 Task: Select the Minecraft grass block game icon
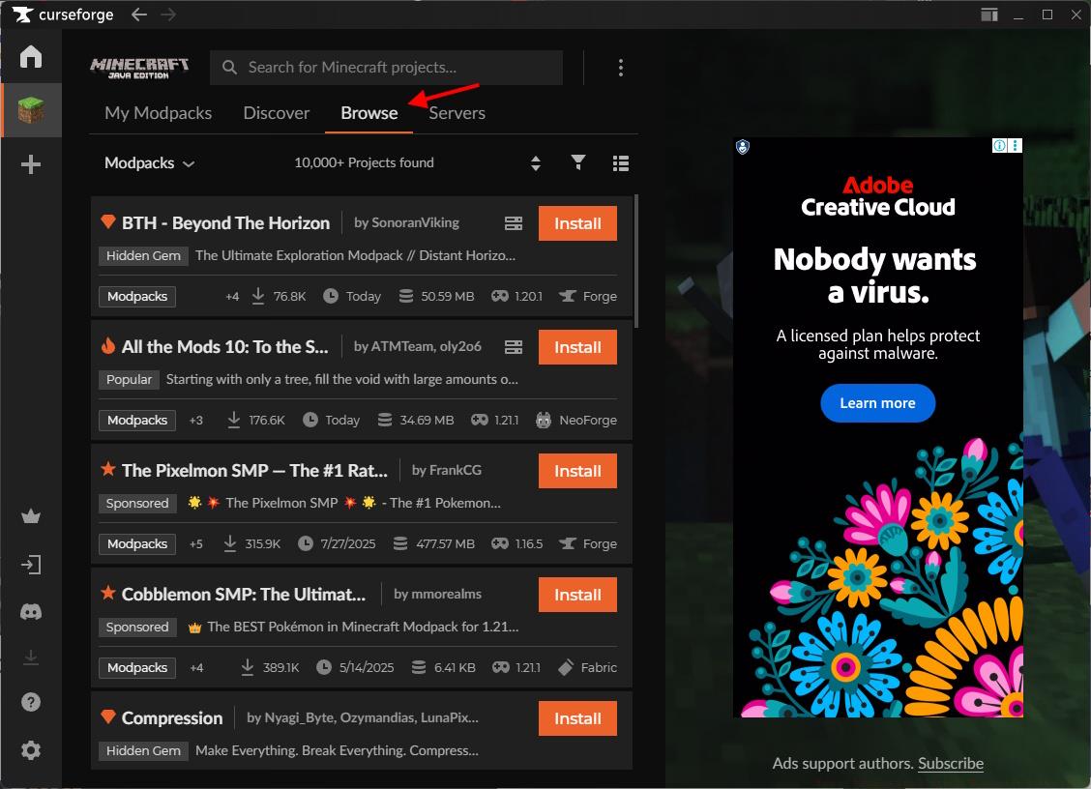pyautogui.click(x=31, y=110)
